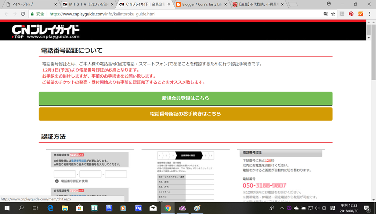Click the 電話番号認証のお手続きはこちら button
This screenshot has height=214, width=376.
[185, 114]
